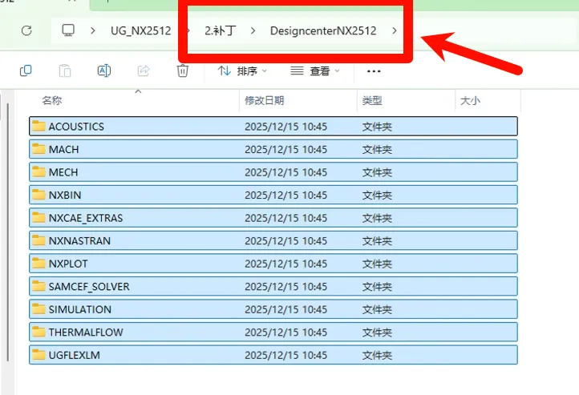This screenshot has height=395, width=579.
Task: Select the NXCAE_EXTRAS folder icon
Action: 38,218
